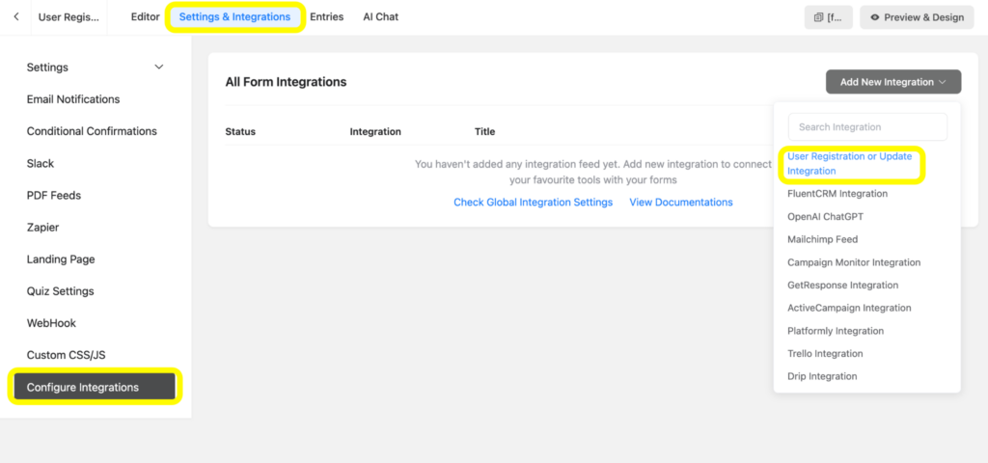
Task: Focus the Search Integration field
Action: click(867, 126)
